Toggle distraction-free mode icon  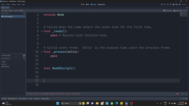tap(187, 8)
